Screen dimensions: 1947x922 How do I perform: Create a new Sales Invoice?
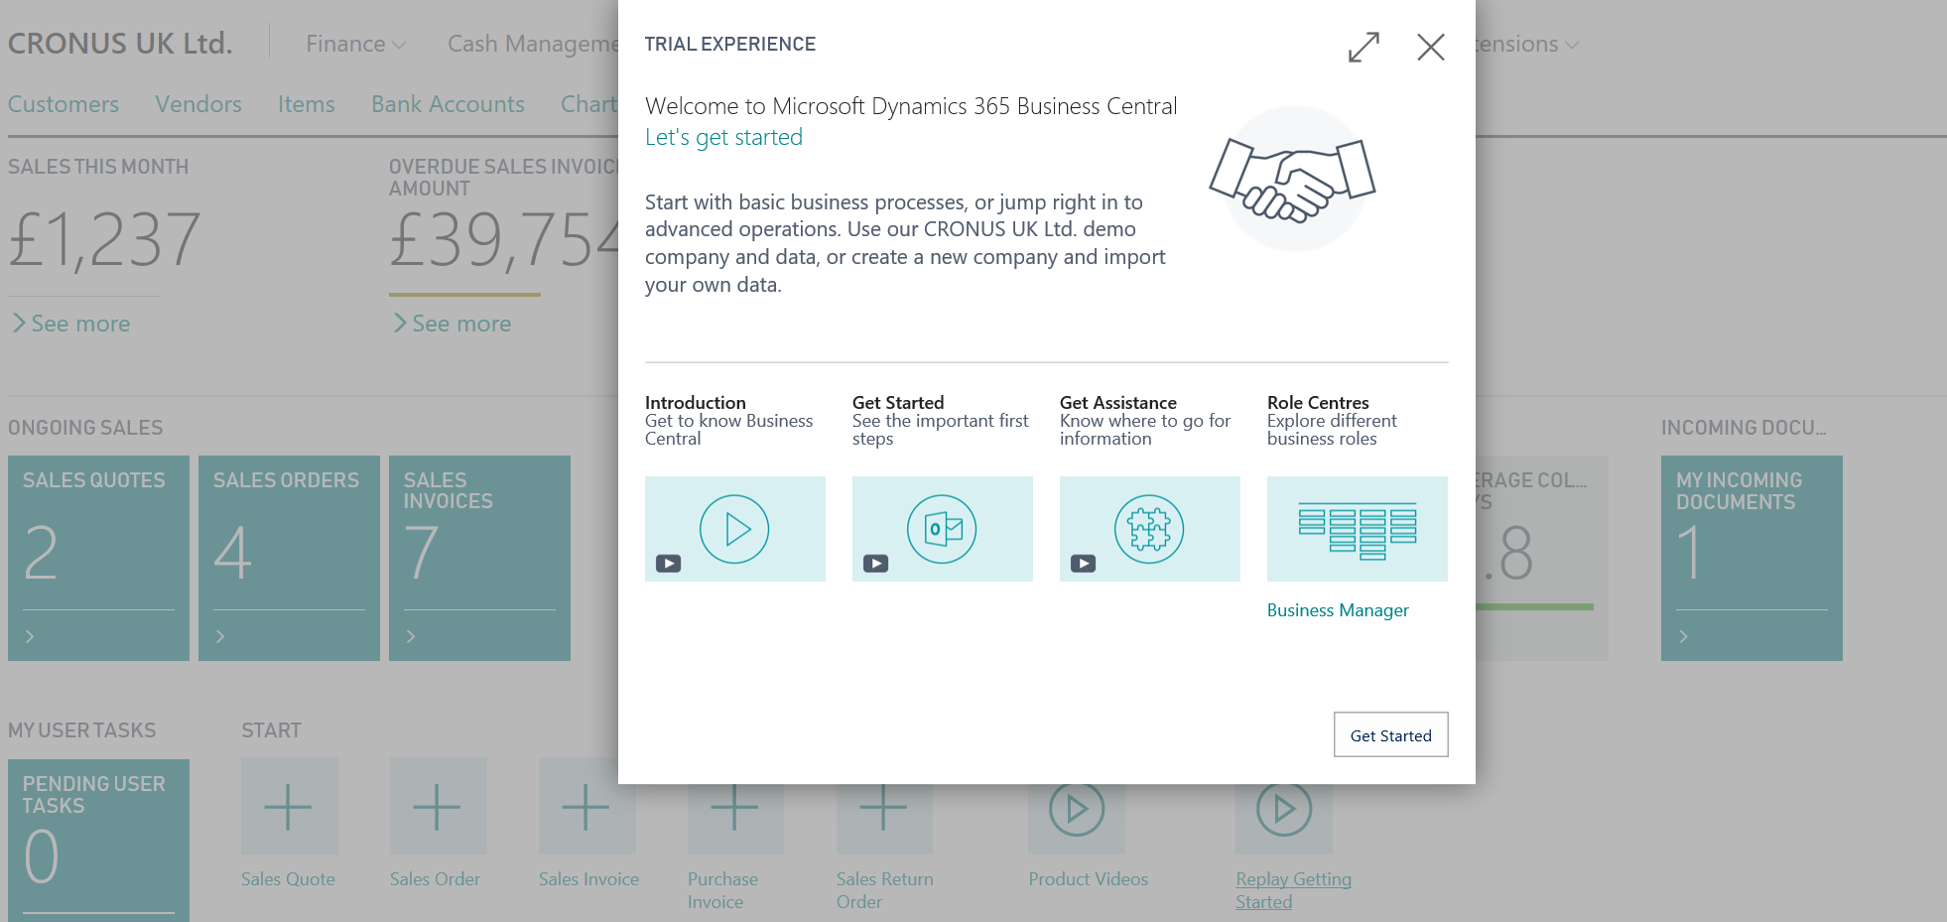586,807
